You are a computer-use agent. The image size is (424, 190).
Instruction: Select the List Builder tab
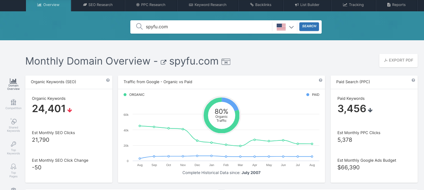(307, 5)
